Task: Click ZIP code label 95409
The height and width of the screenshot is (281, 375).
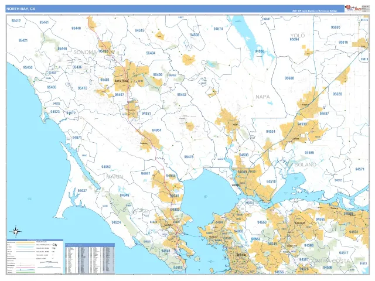Action: pos(158,75)
